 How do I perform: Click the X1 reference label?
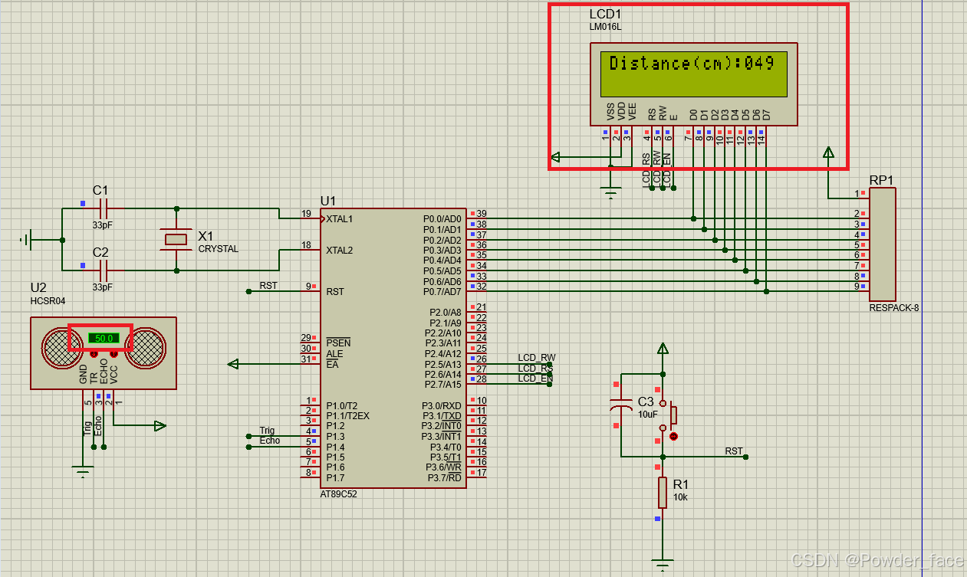(206, 236)
